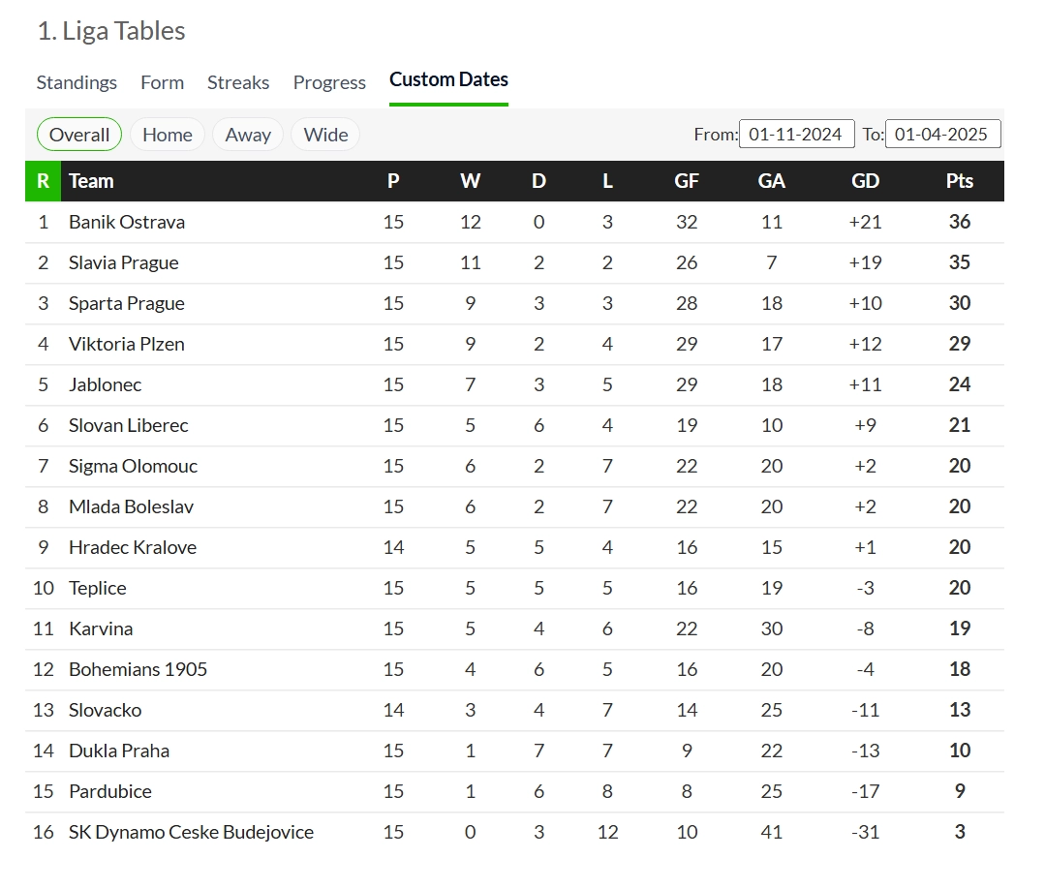Enable the Wide table view
The image size is (1045, 889).
pyautogui.click(x=325, y=135)
